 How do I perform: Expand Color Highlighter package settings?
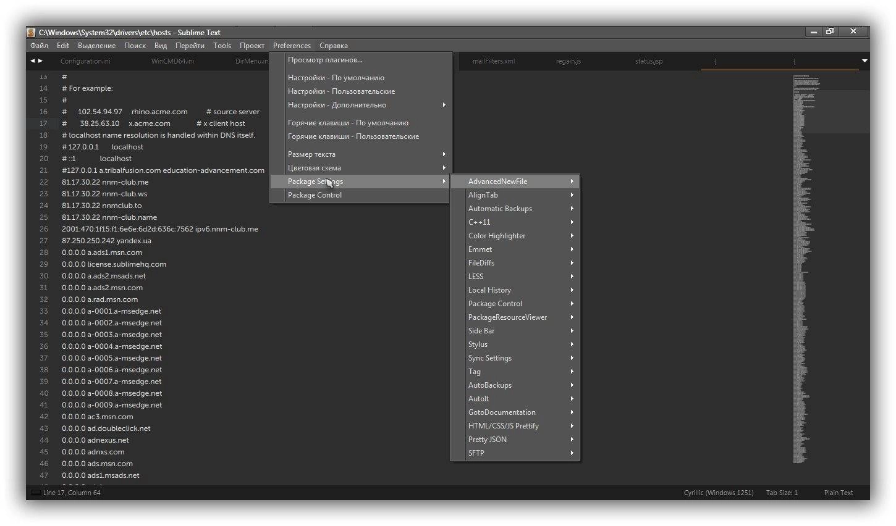[515, 236]
